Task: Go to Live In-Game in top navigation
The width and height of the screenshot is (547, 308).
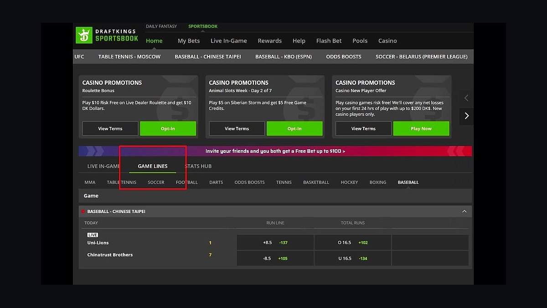Action: [229, 41]
